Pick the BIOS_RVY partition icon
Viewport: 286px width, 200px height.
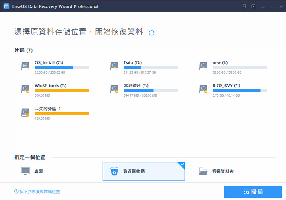tap(203, 89)
